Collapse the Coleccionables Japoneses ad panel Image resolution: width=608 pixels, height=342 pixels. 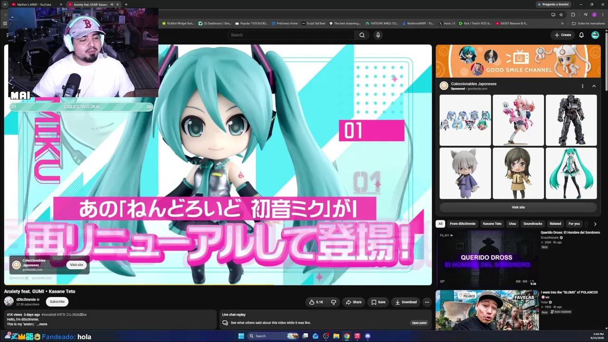click(594, 86)
